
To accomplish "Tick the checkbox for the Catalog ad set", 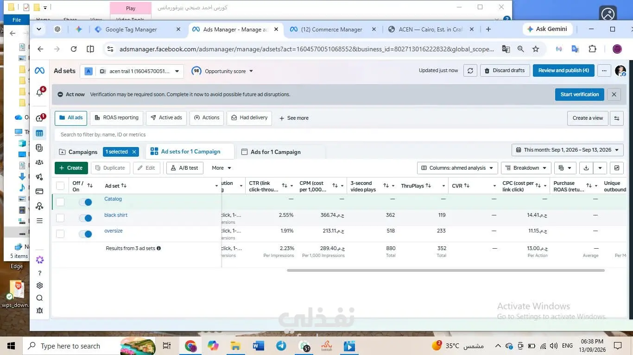I will point(60,202).
